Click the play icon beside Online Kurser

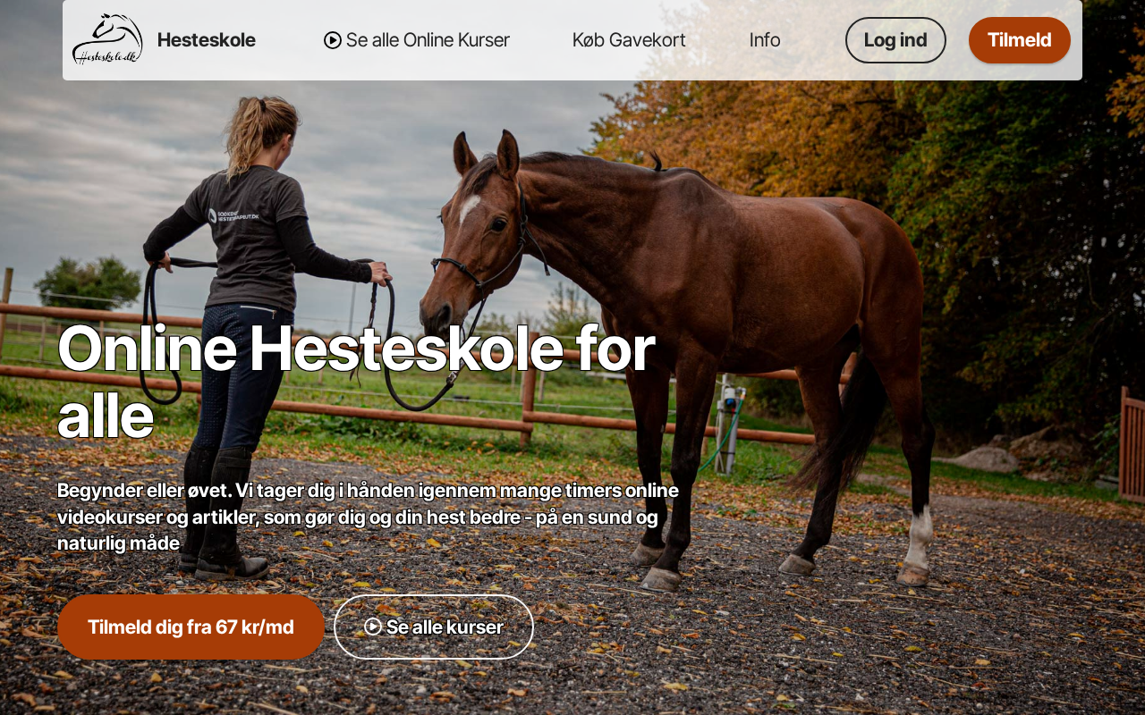click(333, 40)
